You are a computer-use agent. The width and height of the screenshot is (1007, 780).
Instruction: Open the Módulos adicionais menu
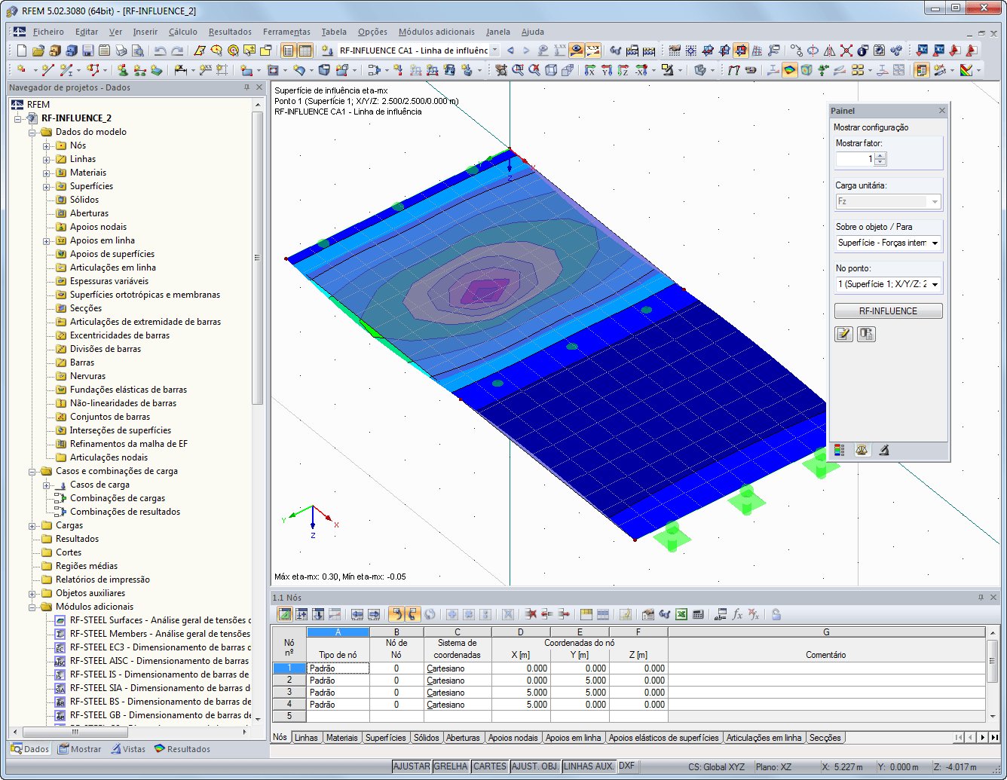pos(436,32)
